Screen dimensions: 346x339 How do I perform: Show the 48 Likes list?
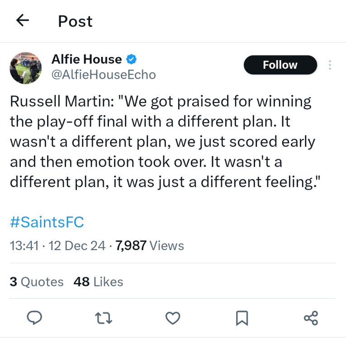[x=98, y=282]
